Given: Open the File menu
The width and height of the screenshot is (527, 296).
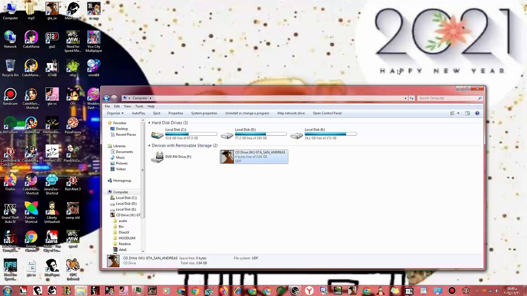Looking at the screenshot, I should [x=107, y=106].
